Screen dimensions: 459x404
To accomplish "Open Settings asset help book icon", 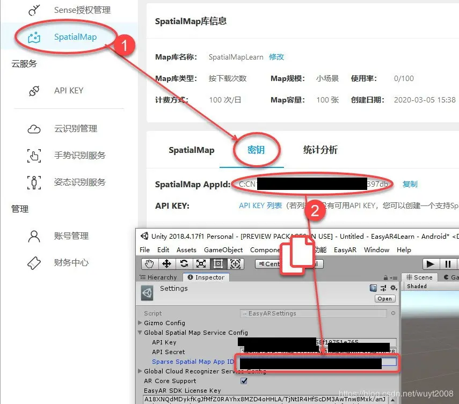I will (x=373, y=288).
